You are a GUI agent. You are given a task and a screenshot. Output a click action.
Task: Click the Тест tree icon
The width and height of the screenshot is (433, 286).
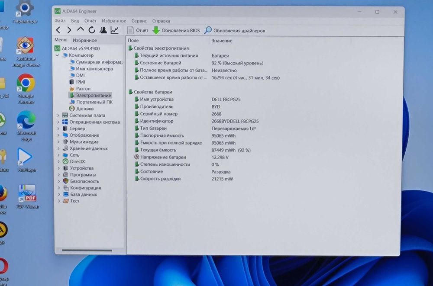pyautogui.click(x=66, y=201)
